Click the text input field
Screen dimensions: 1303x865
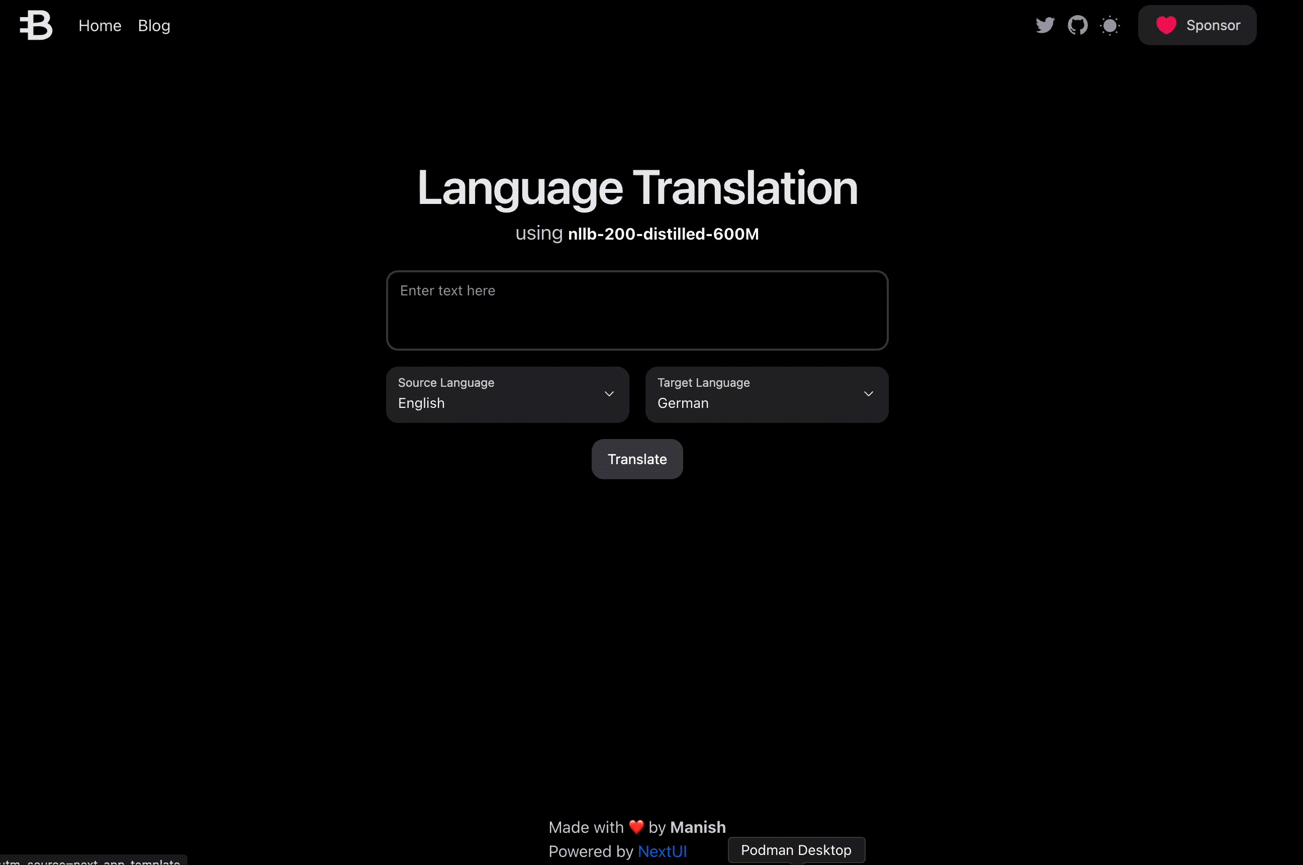636,310
